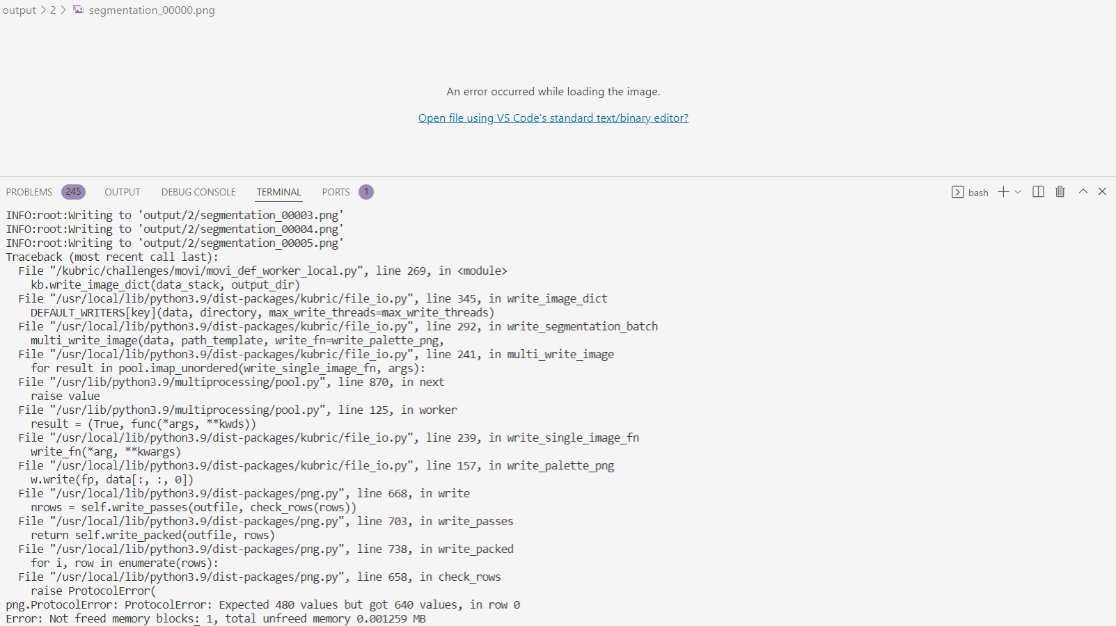Maximize the panel with the chevron up
Viewport: 1116px width, 626px height.
point(1081,191)
